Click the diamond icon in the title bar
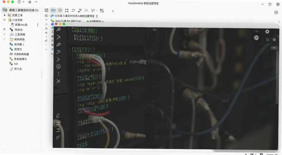Image resolution: width=282 pixels, height=155 pixels. [x=24, y=2]
